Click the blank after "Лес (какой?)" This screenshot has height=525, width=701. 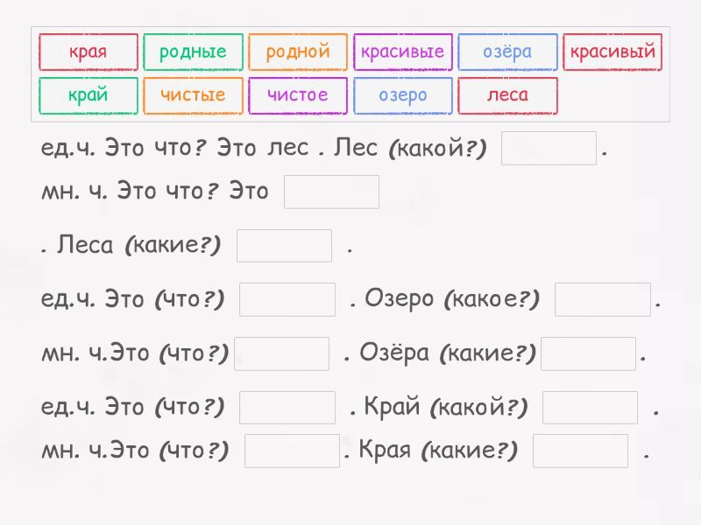tap(549, 148)
